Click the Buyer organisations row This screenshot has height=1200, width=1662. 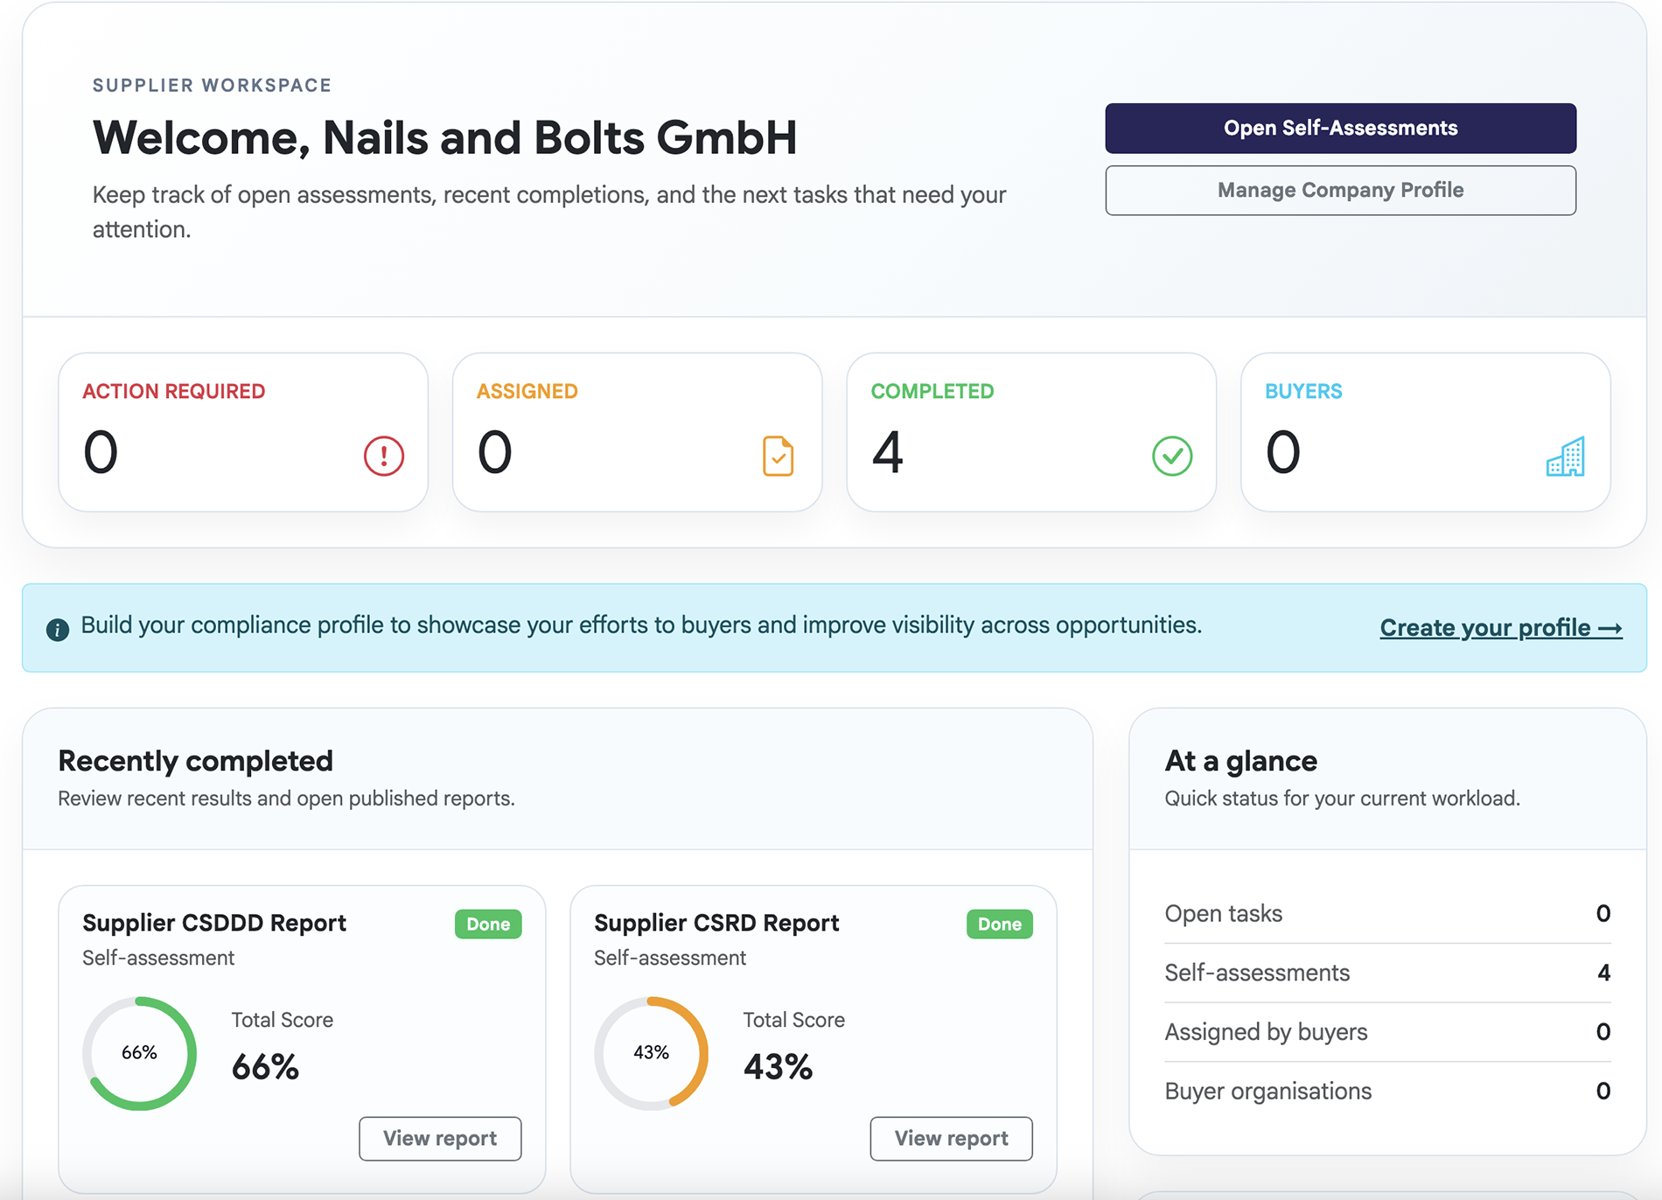(x=1387, y=1091)
